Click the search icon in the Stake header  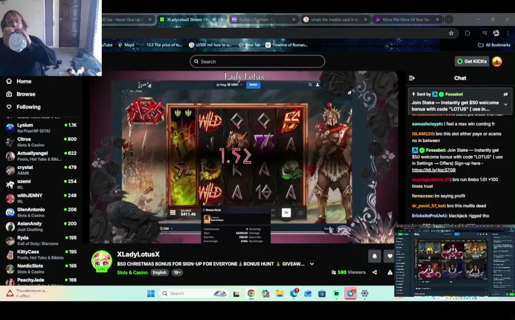310,84
